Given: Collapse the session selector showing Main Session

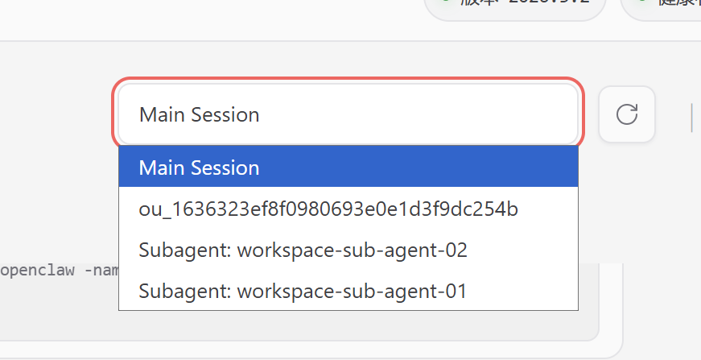Looking at the screenshot, I should click(x=348, y=114).
